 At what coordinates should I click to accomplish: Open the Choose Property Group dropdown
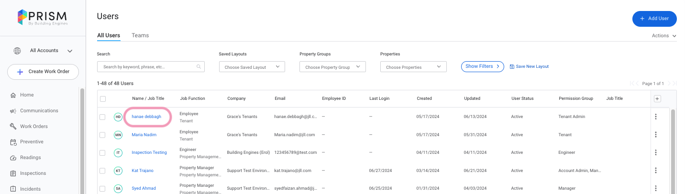coord(332,67)
